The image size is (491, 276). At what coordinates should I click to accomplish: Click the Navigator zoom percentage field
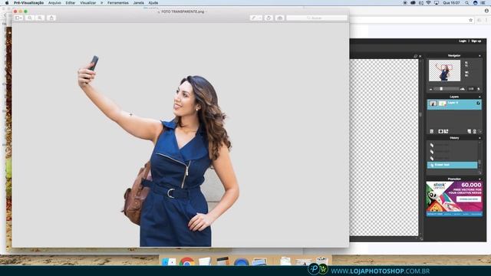tap(471, 89)
